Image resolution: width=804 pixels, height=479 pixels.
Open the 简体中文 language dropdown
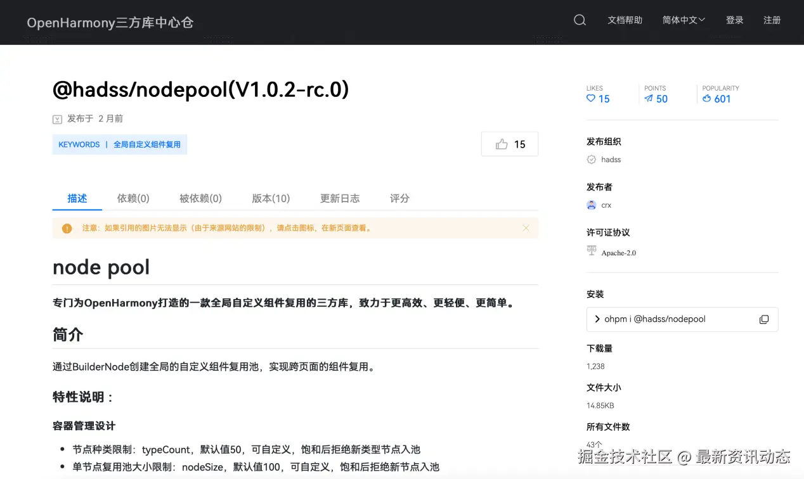684,20
